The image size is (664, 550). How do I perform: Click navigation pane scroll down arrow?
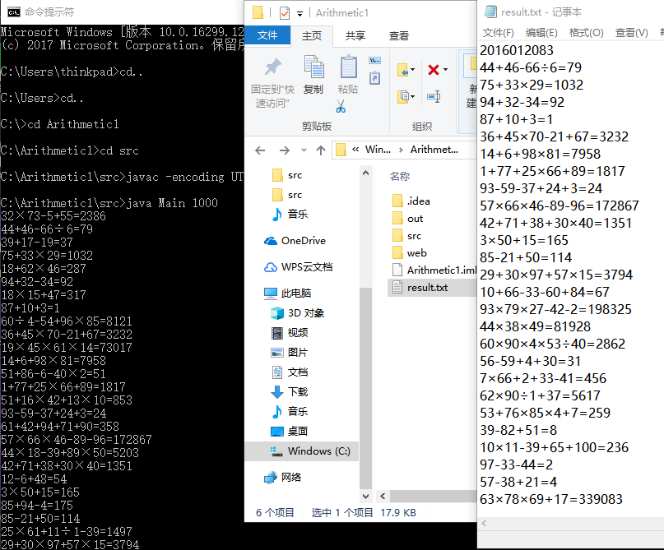pos(366,496)
